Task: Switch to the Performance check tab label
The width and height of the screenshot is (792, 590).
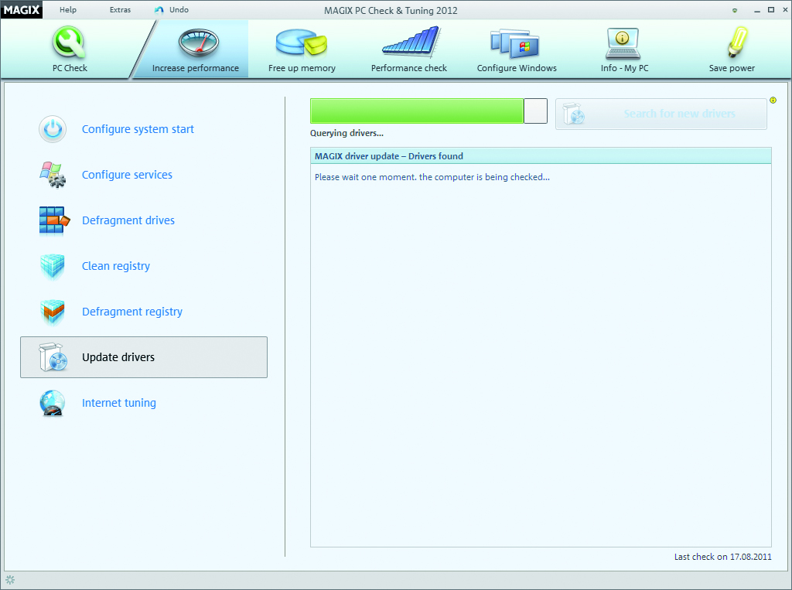Action: (x=408, y=68)
